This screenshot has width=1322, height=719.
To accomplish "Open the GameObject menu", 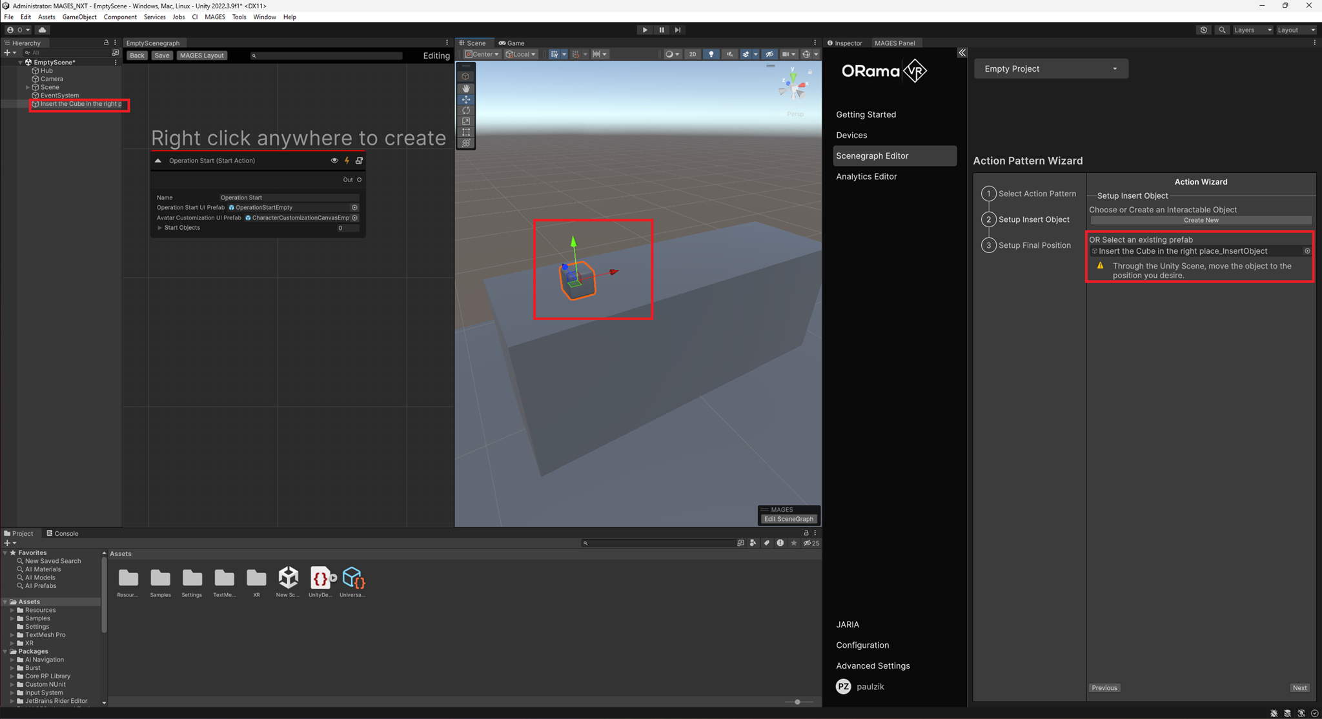I will 79,17.
